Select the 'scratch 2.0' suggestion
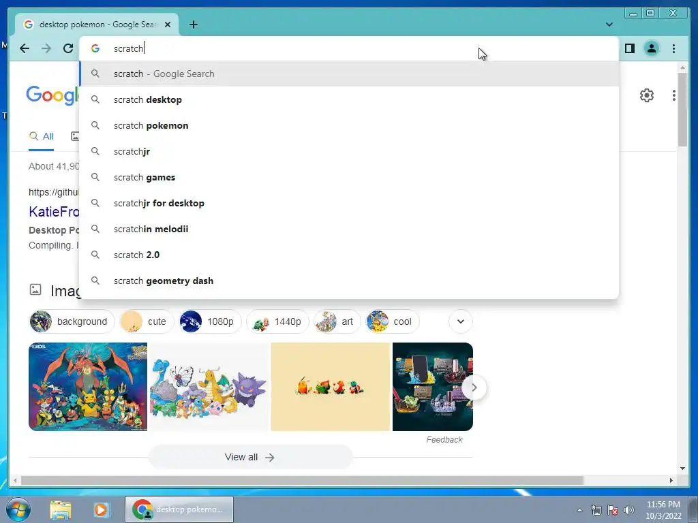The image size is (698, 523). pyautogui.click(x=350, y=255)
